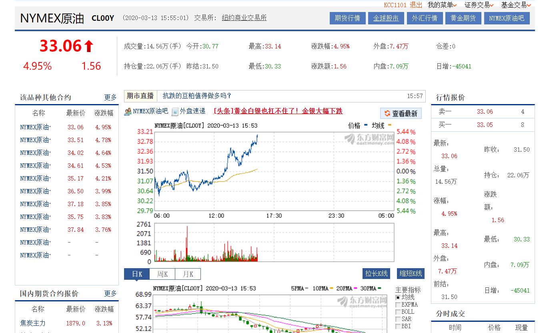Switch to the 日K tab
This screenshot has width=551, height=333.
137,274
